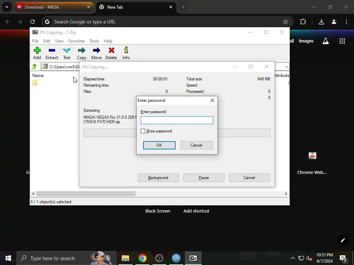Open OBS Studio in the taskbar
The width and height of the screenshot is (354, 265).
point(159,258)
